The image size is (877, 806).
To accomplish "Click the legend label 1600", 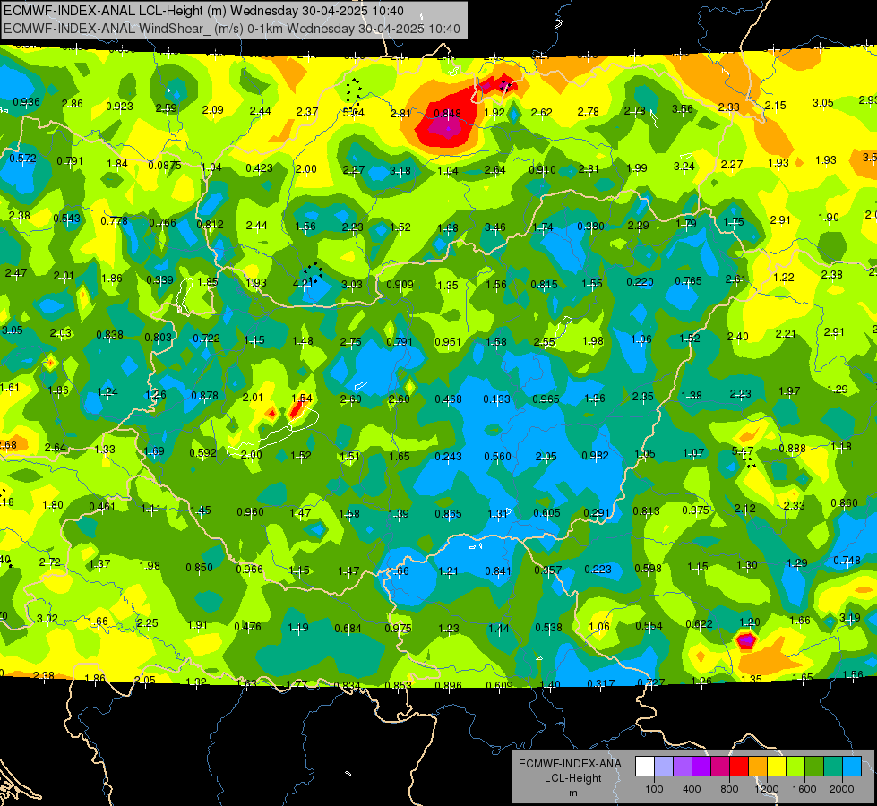I will (x=804, y=789).
